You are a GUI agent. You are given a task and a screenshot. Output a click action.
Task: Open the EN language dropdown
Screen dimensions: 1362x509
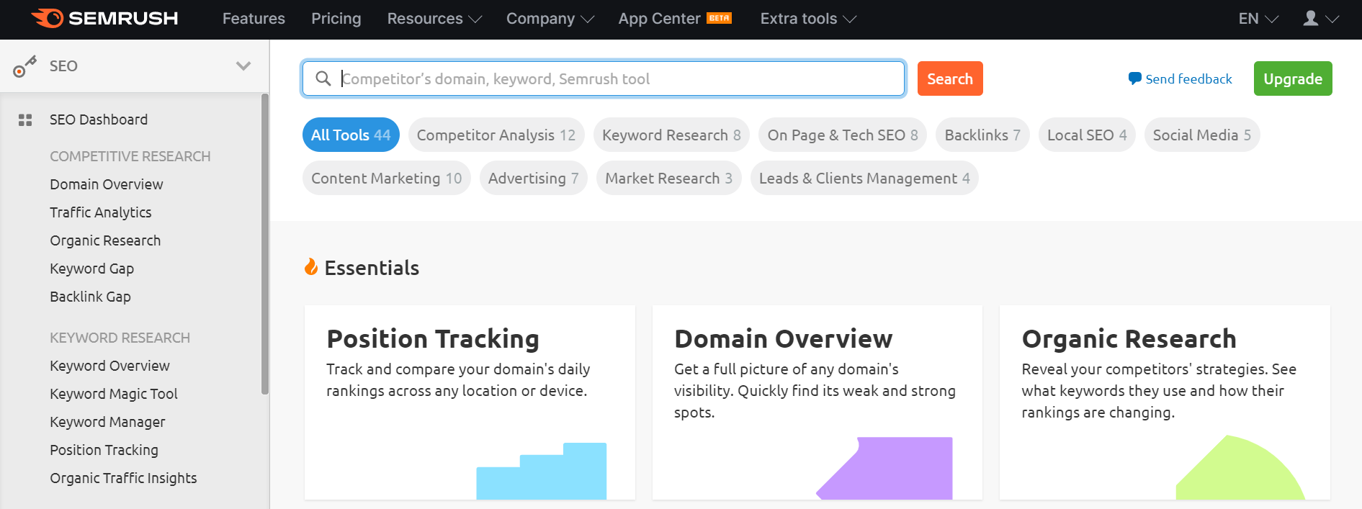1258,19
